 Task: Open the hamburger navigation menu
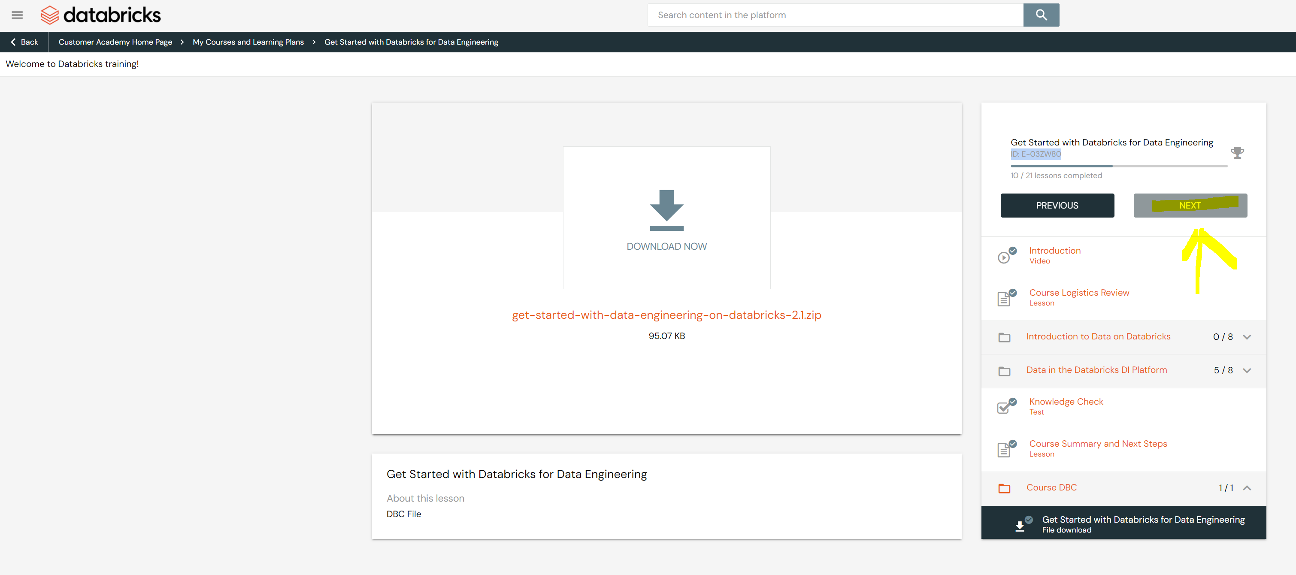pyautogui.click(x=17, y=15)
